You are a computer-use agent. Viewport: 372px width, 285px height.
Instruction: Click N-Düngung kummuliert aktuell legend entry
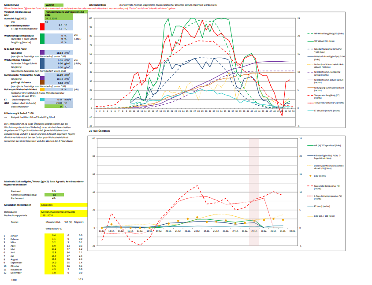click(325, 89)
